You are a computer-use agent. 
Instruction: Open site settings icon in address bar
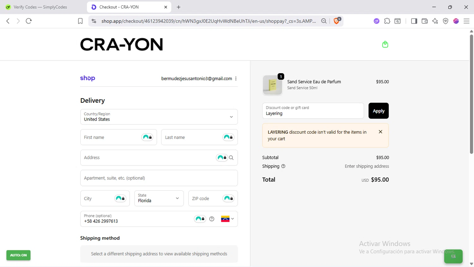click(94, 21)
